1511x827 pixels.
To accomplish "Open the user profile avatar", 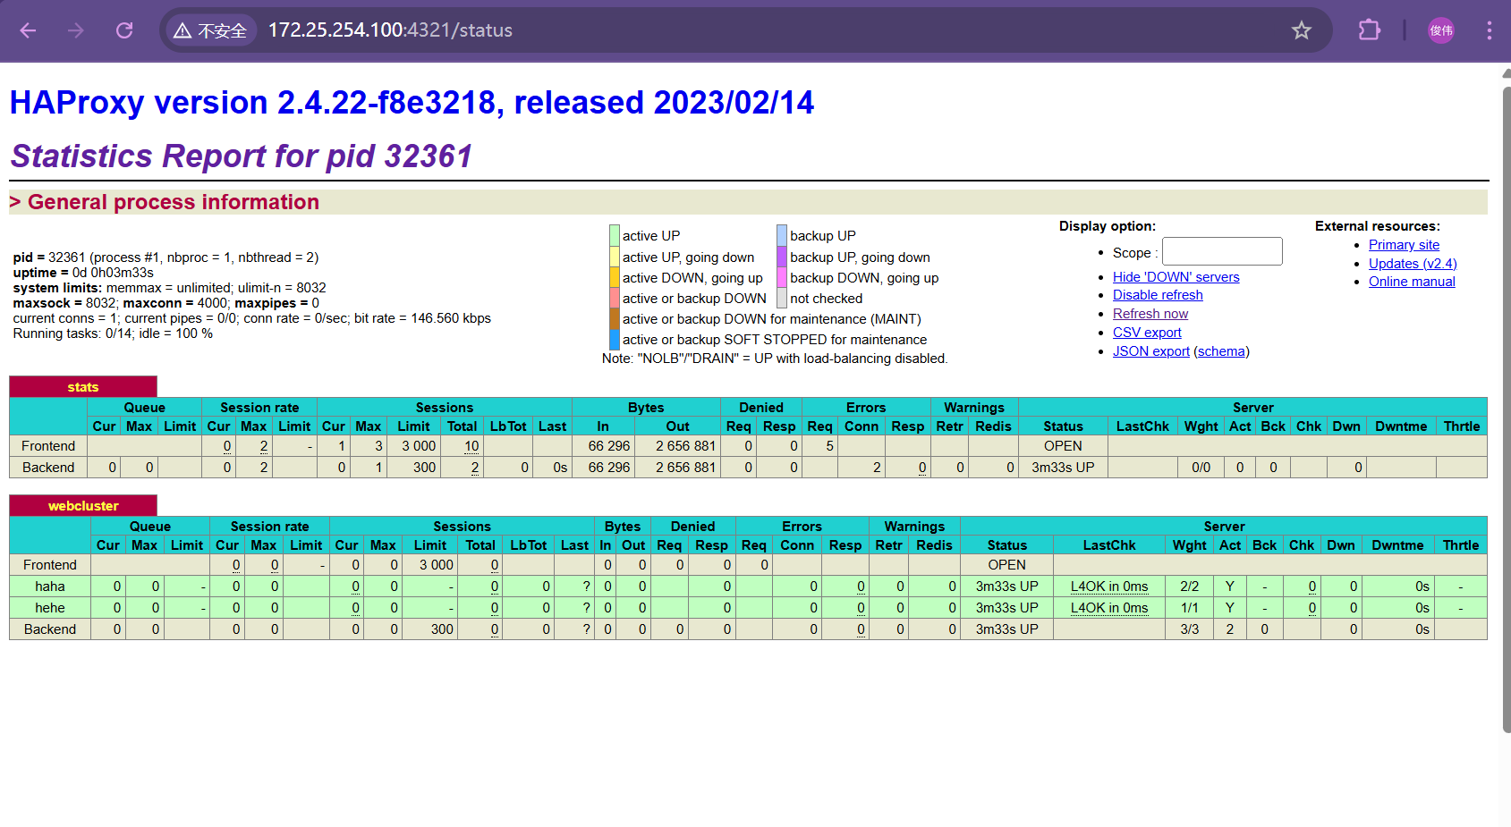I will pos(1441,30).
